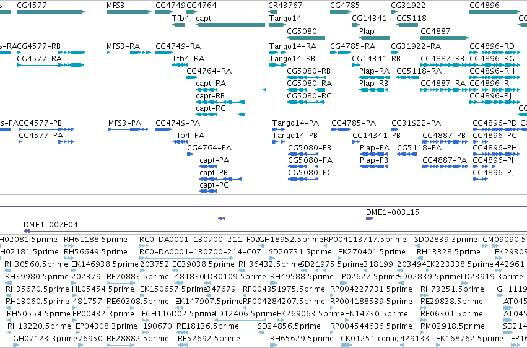Viewport: 527px width, 348px height.
Task: Select the Plap gene arrow
Action: tap(375, 38)
